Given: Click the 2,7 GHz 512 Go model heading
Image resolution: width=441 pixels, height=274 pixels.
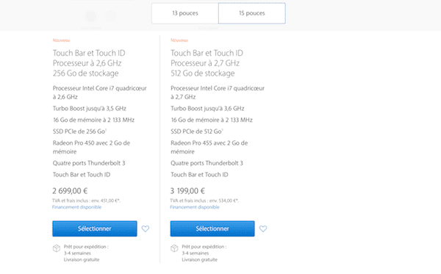Looking at the screenshot, I should point(207,63).
